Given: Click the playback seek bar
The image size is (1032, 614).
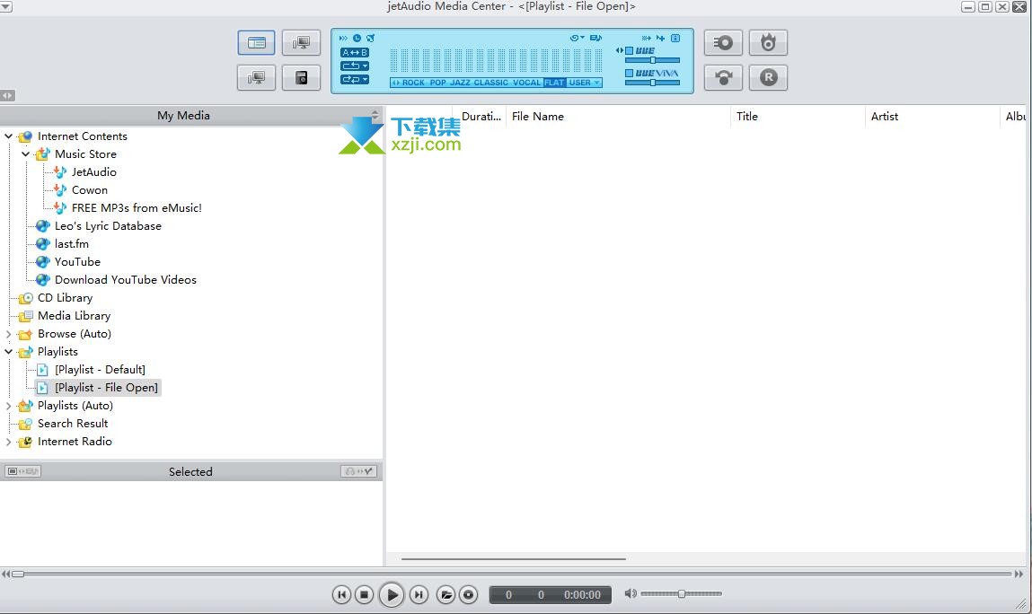Looking at the screenshot, I should coord(512,574).
